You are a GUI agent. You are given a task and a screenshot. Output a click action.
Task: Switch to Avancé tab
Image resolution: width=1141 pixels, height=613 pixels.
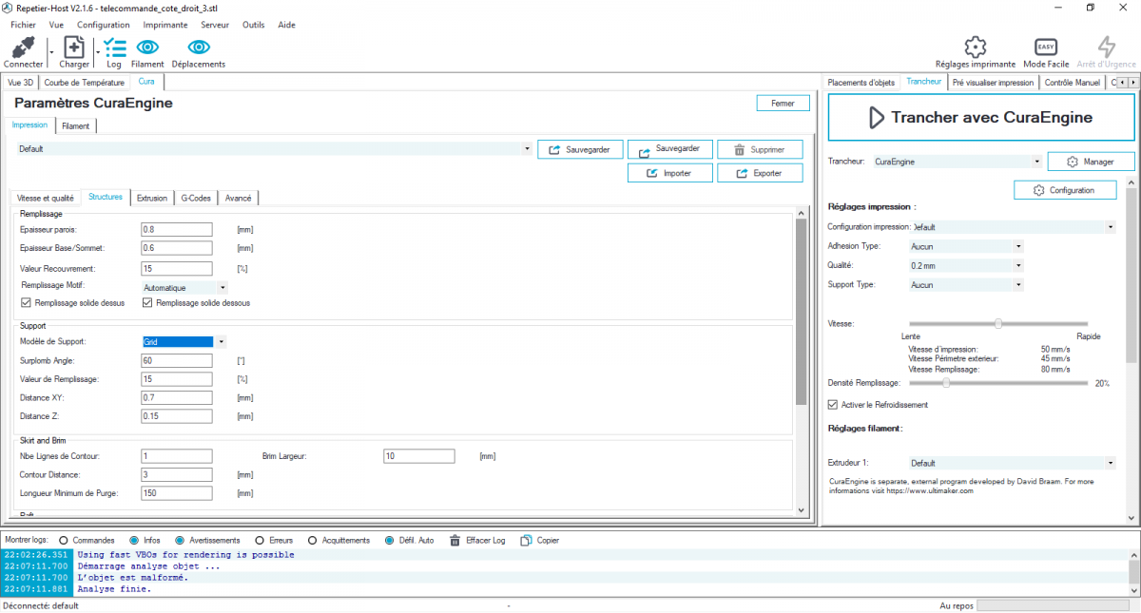tap(239, 198)
